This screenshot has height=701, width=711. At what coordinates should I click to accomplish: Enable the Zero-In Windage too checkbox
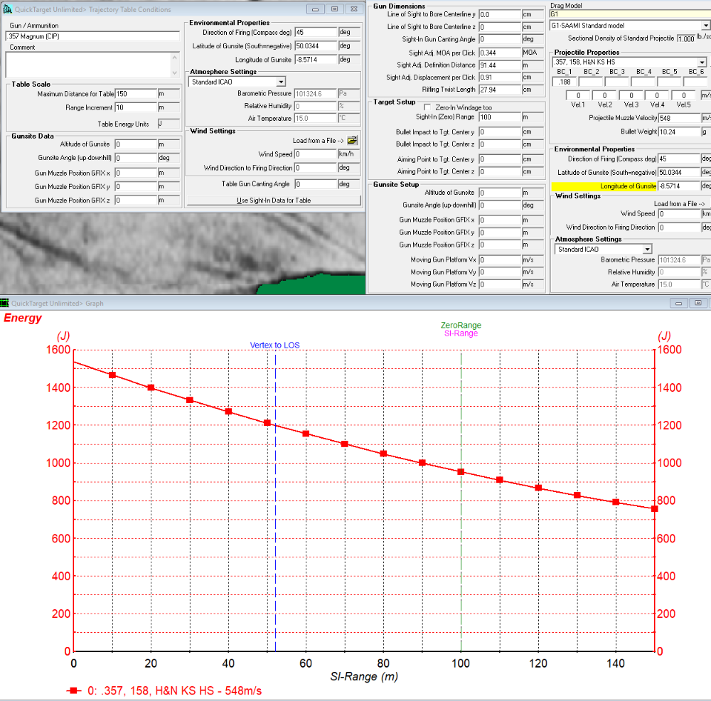427,107
